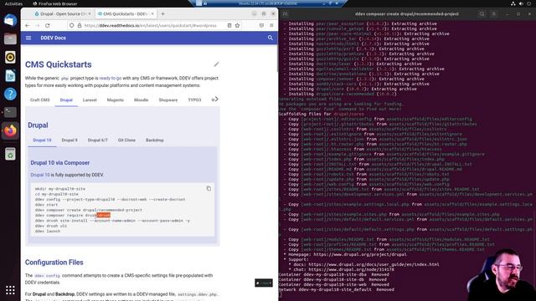Image resolution: width=536 pixels, height=301 pixels.
Task: Click Firefox forward navigation arrow
Action: coord(37,26)
